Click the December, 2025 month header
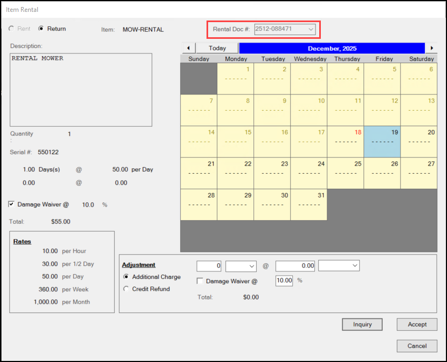Screen dimensions: 447x362 332,48
